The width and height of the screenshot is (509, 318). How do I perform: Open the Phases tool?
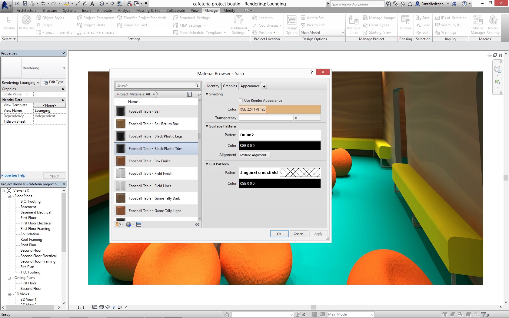tap(405, 23)
